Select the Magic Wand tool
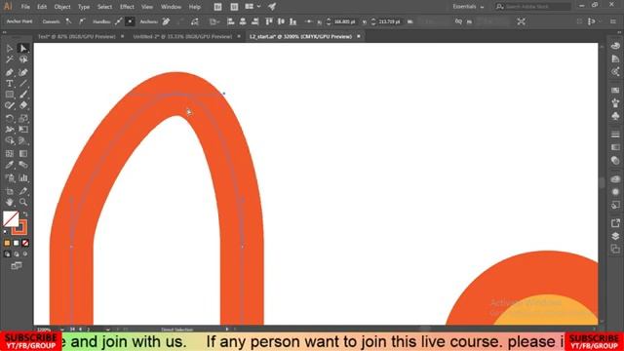 [x=10, y=59]
